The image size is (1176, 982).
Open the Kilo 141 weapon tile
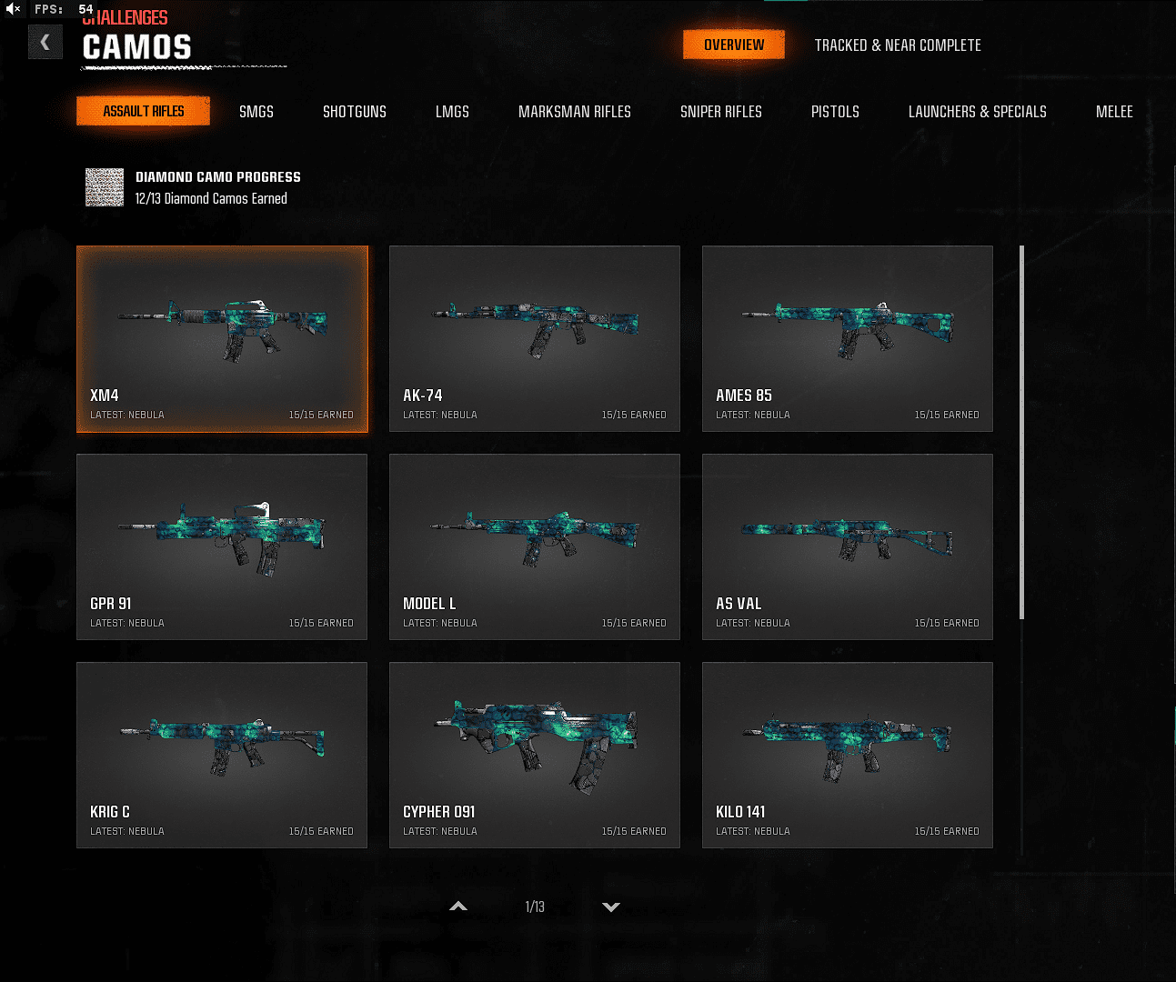[x=847, y=755]
